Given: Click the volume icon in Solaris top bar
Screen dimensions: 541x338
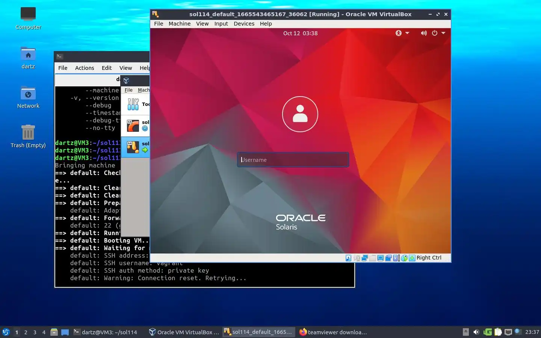Looking at the screenshot, I should click(424, 33).
